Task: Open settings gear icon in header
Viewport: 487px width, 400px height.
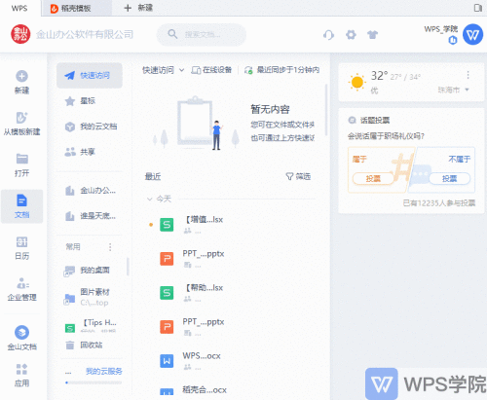Action: 351,34
